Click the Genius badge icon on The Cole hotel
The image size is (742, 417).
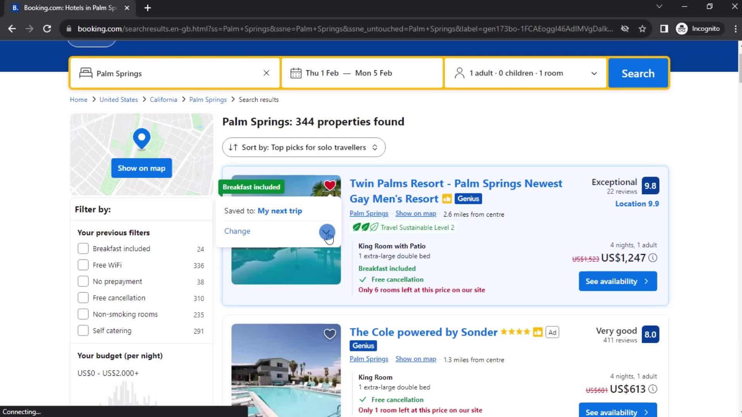[x=362, y=346]
